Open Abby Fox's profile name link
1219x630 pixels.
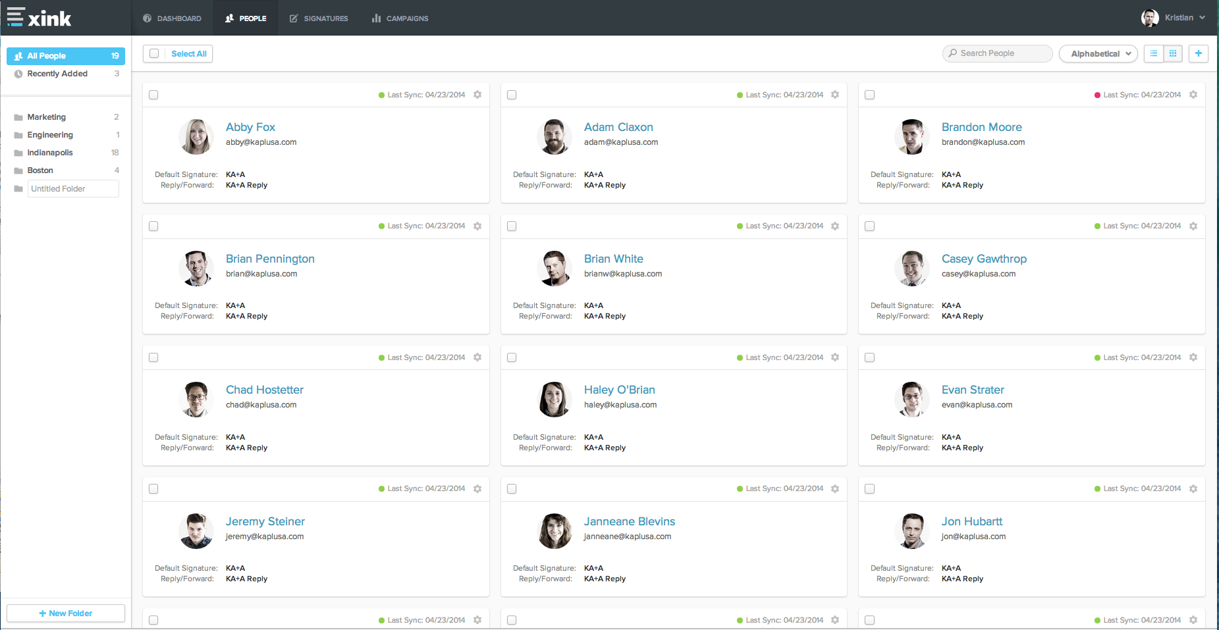250,127
